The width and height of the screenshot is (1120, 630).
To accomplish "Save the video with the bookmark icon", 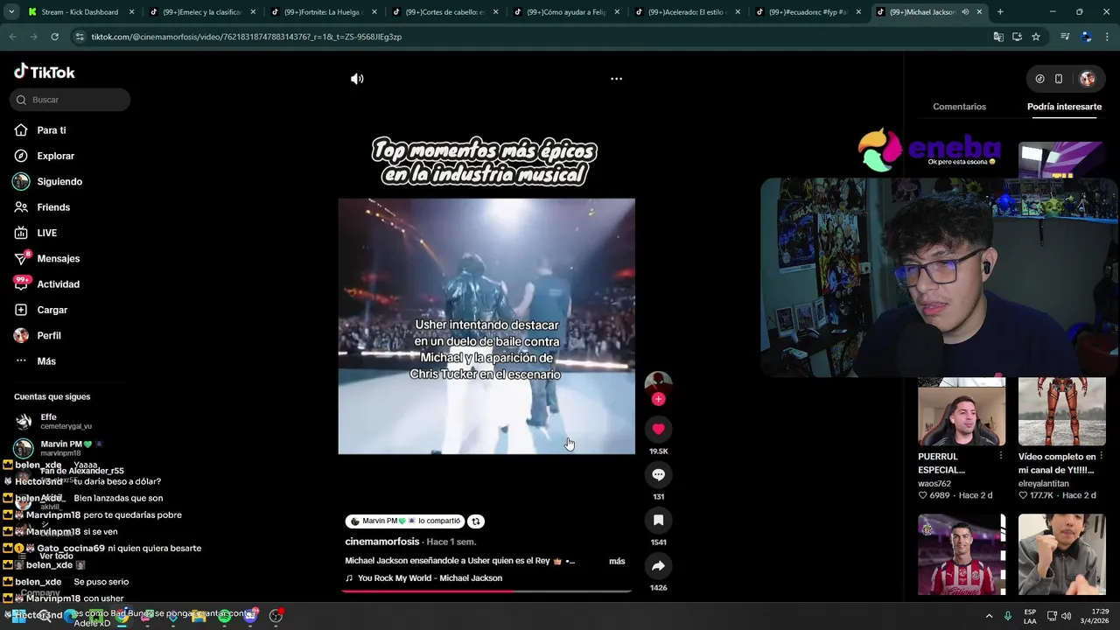I will click(x=658, y=520).
